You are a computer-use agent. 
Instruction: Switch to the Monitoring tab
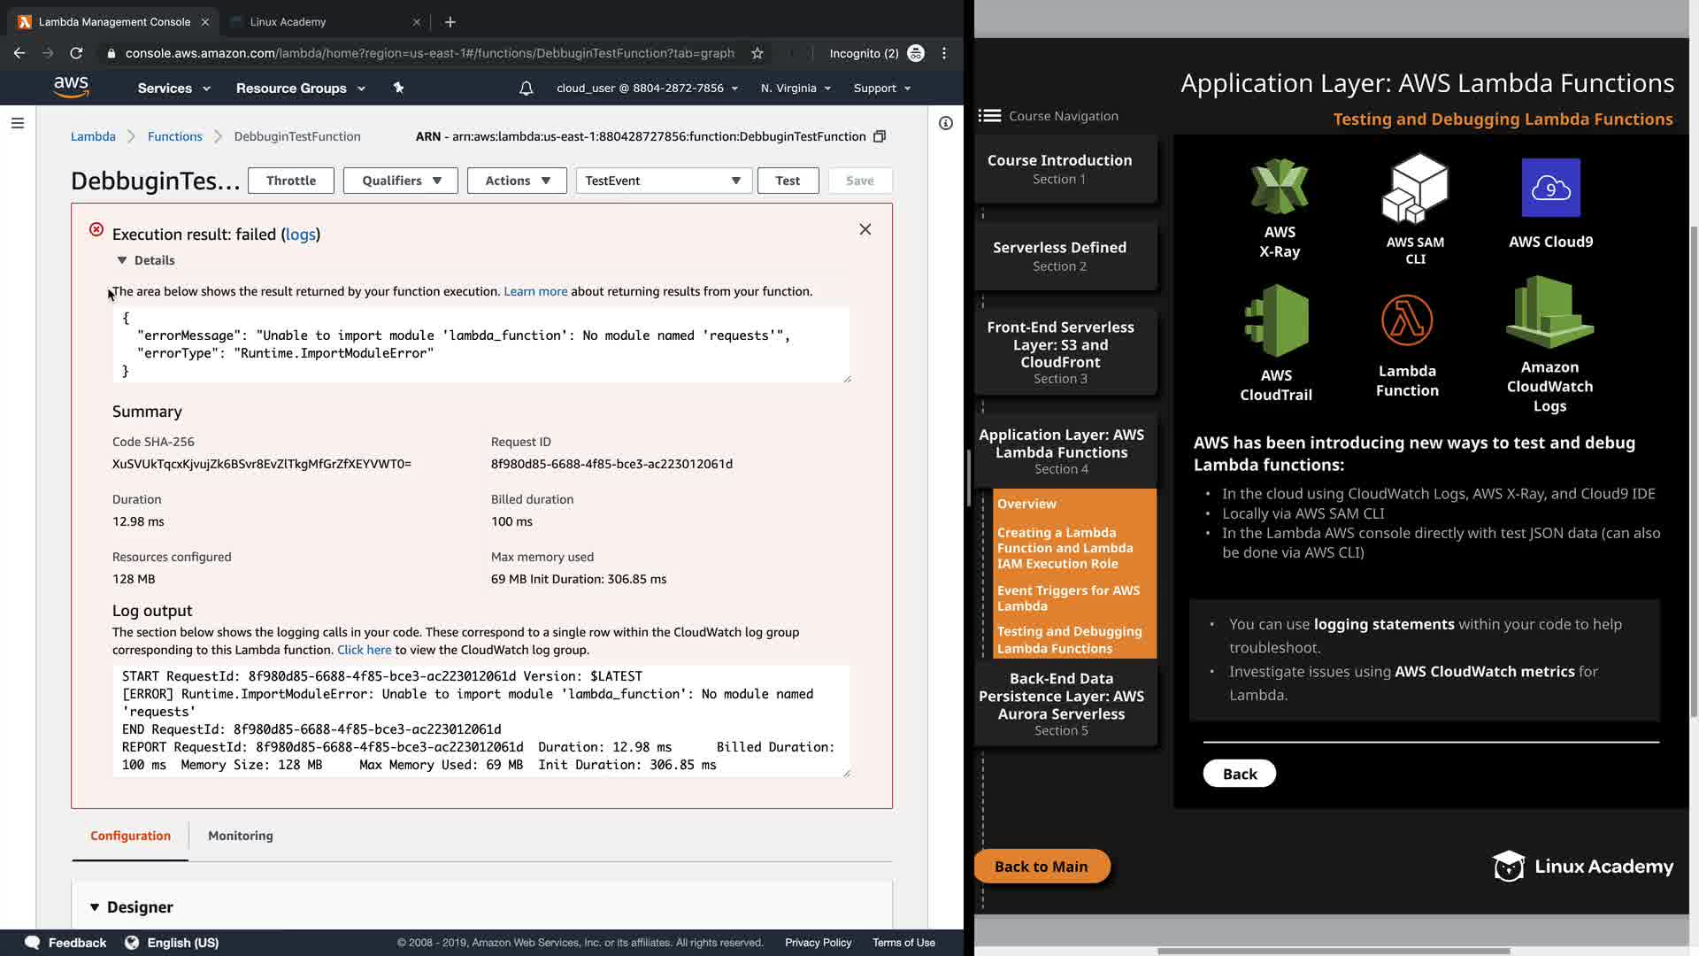coord(240,836)
